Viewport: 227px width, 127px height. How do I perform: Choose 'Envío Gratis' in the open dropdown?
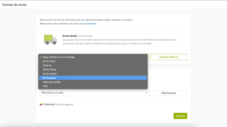50,74
